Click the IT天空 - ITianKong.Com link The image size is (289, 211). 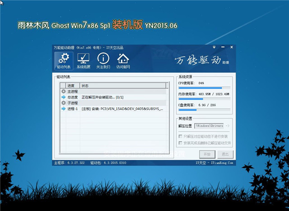214,163
